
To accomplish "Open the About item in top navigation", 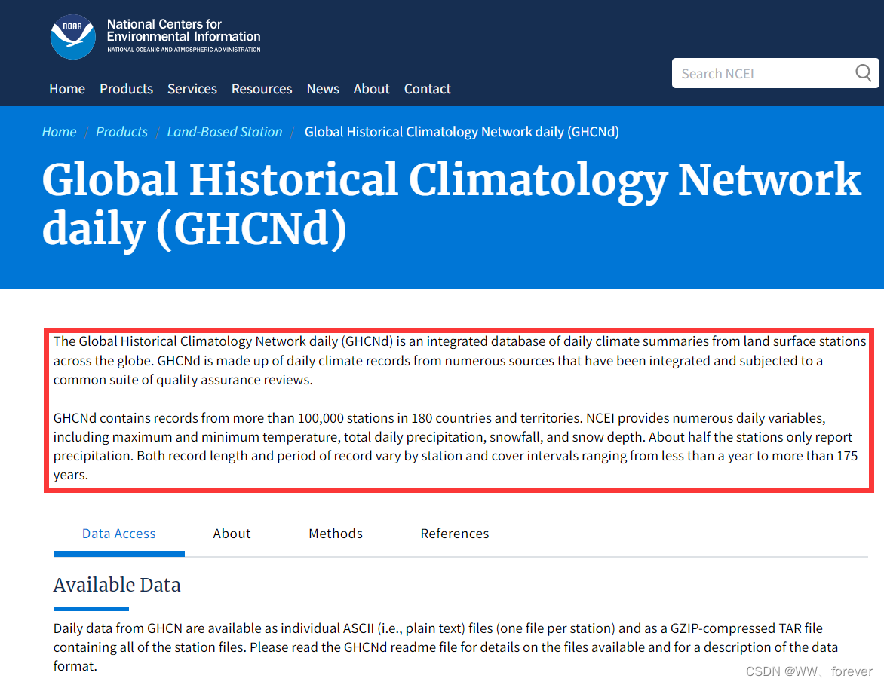I will 372,88.
